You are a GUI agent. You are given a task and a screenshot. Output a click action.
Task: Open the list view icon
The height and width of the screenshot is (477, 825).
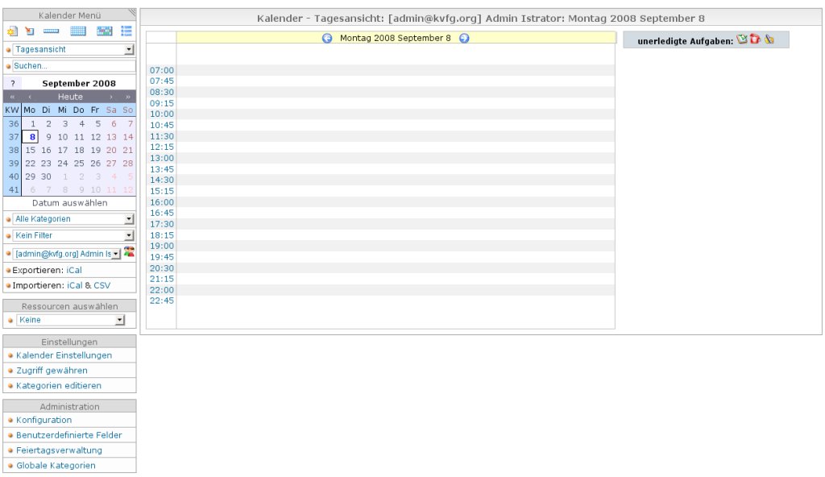point(126,31)
